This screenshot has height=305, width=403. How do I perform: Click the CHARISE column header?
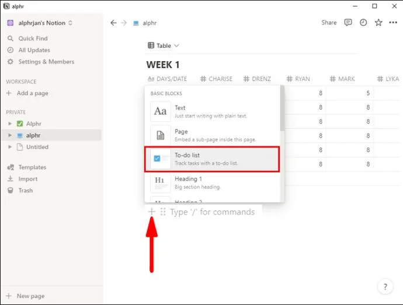point(216,79)
